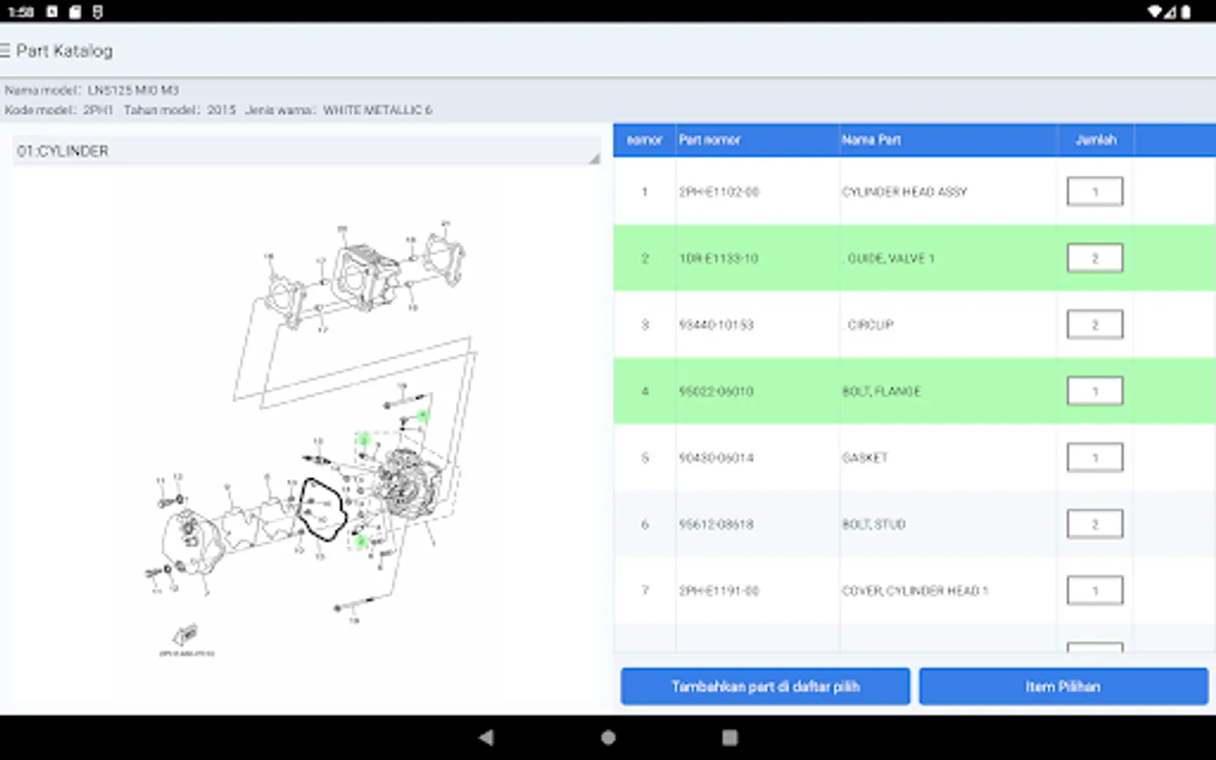Edit quantity field for GASKET
1216x760 pixels.
[1095, 458]
